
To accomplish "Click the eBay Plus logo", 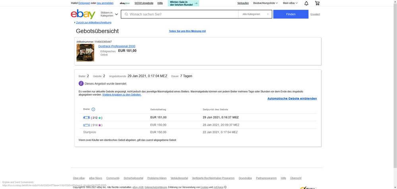I will pos(125,3).
